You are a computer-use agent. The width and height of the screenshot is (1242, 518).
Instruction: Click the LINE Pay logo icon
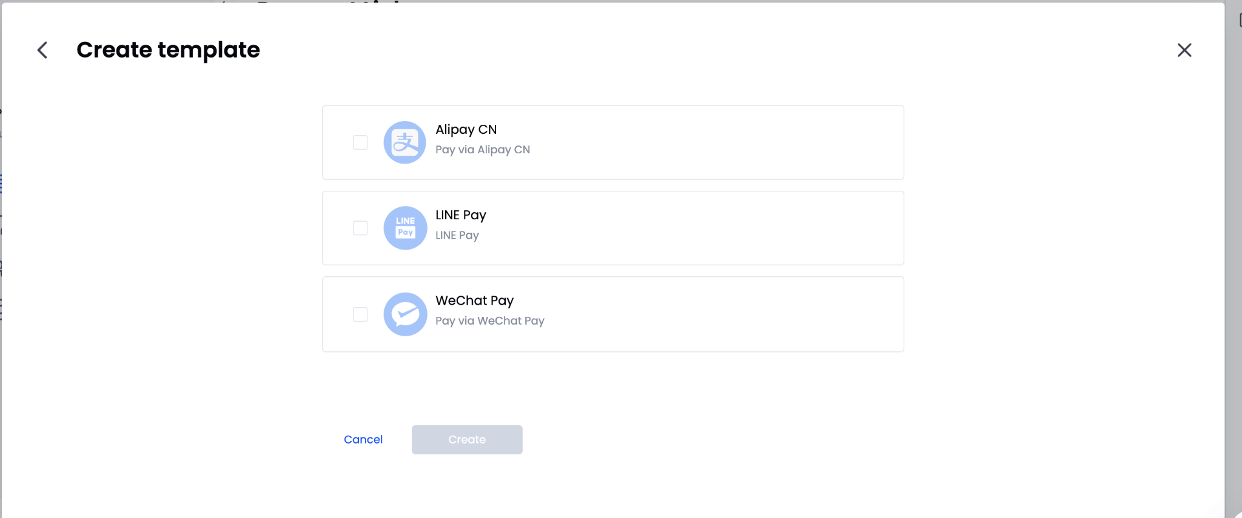tap(405, 228)
